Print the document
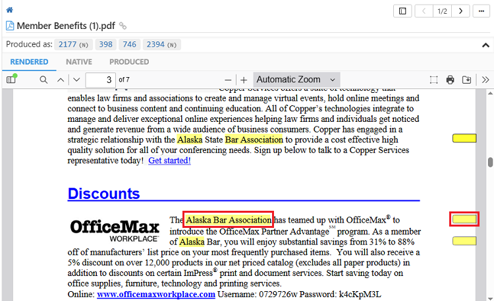 point(451,80)
